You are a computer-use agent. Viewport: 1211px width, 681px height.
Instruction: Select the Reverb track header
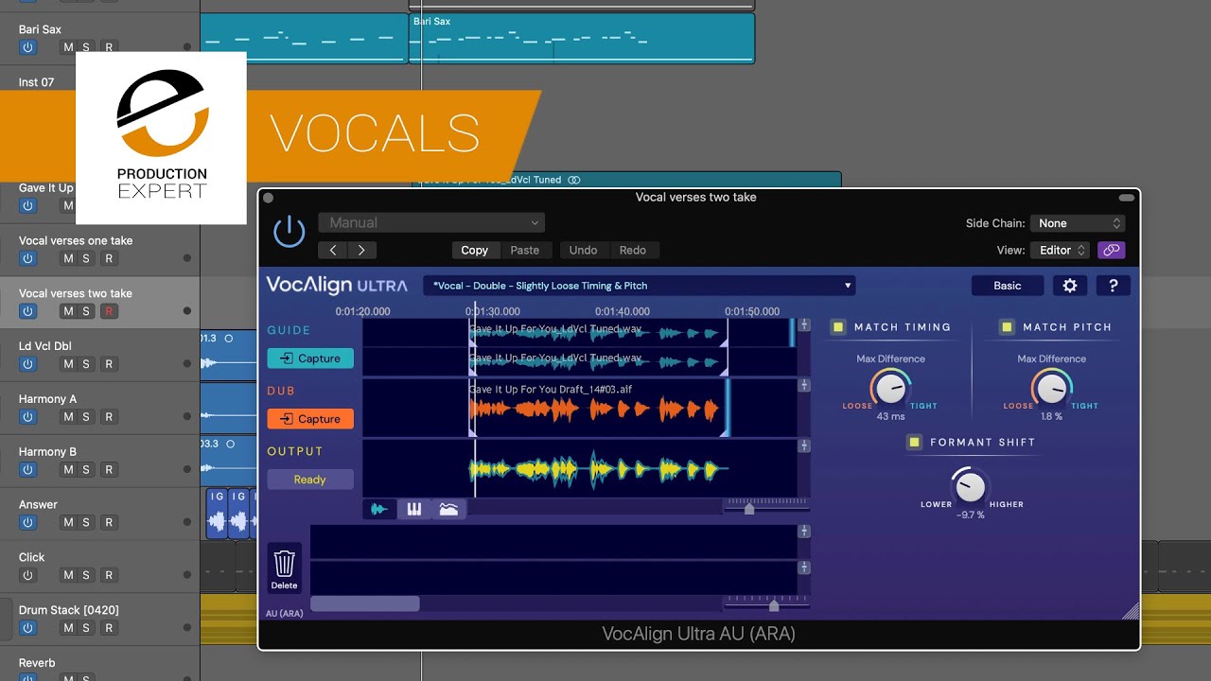[x=99, y=663]
